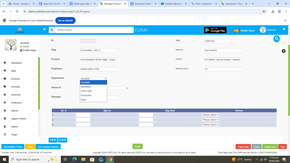Click the blue search magnifier icon

tap(276, 39)
